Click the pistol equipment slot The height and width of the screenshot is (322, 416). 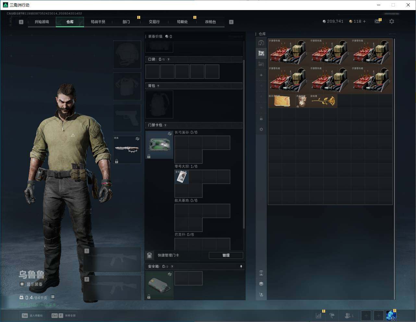[127, 118]
